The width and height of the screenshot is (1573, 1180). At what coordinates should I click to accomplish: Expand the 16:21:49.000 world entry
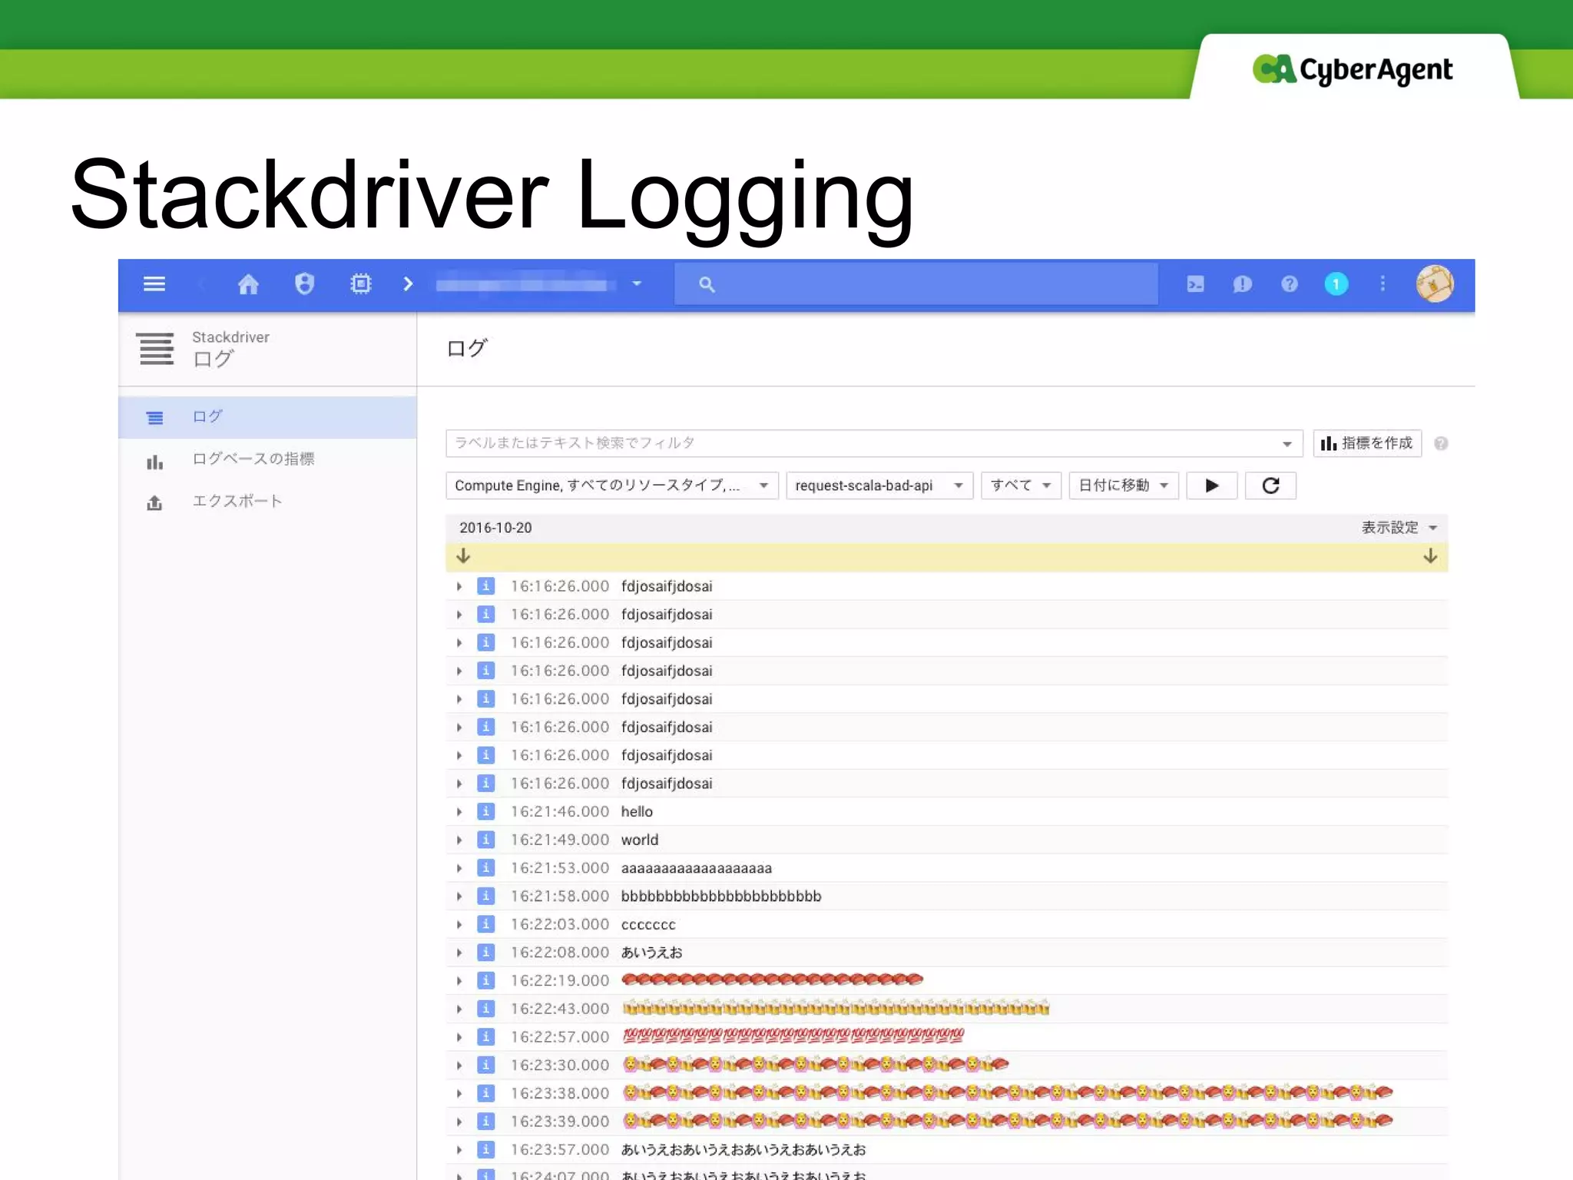[x=459, y=840]
